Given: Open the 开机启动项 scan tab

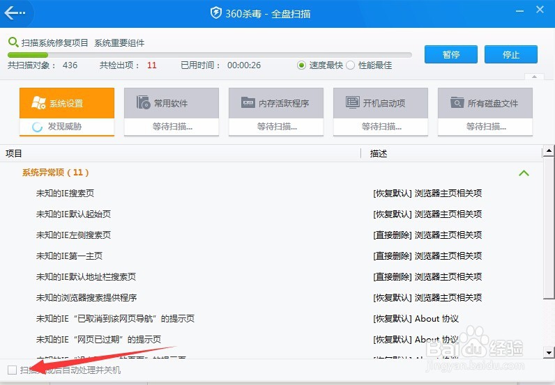Looking at the screenshot, I should click(381, 111).
